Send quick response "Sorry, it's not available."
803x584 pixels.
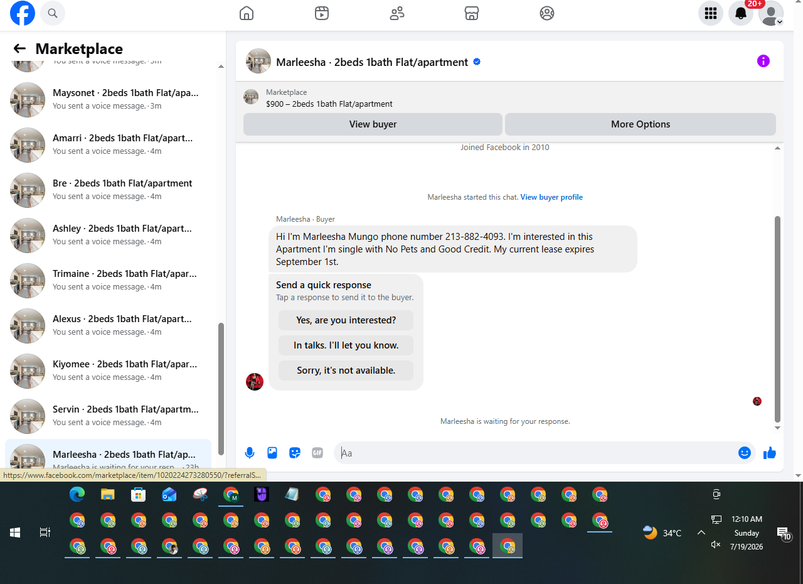[x=346, y=370]
